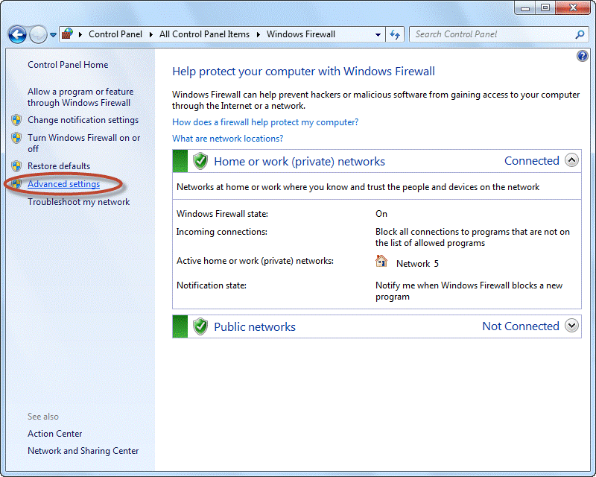The width and height of the screenshot is (596, 477).
Task: Click the back navigation arrow
Action: pyautogui.click(x=16, y=34)
